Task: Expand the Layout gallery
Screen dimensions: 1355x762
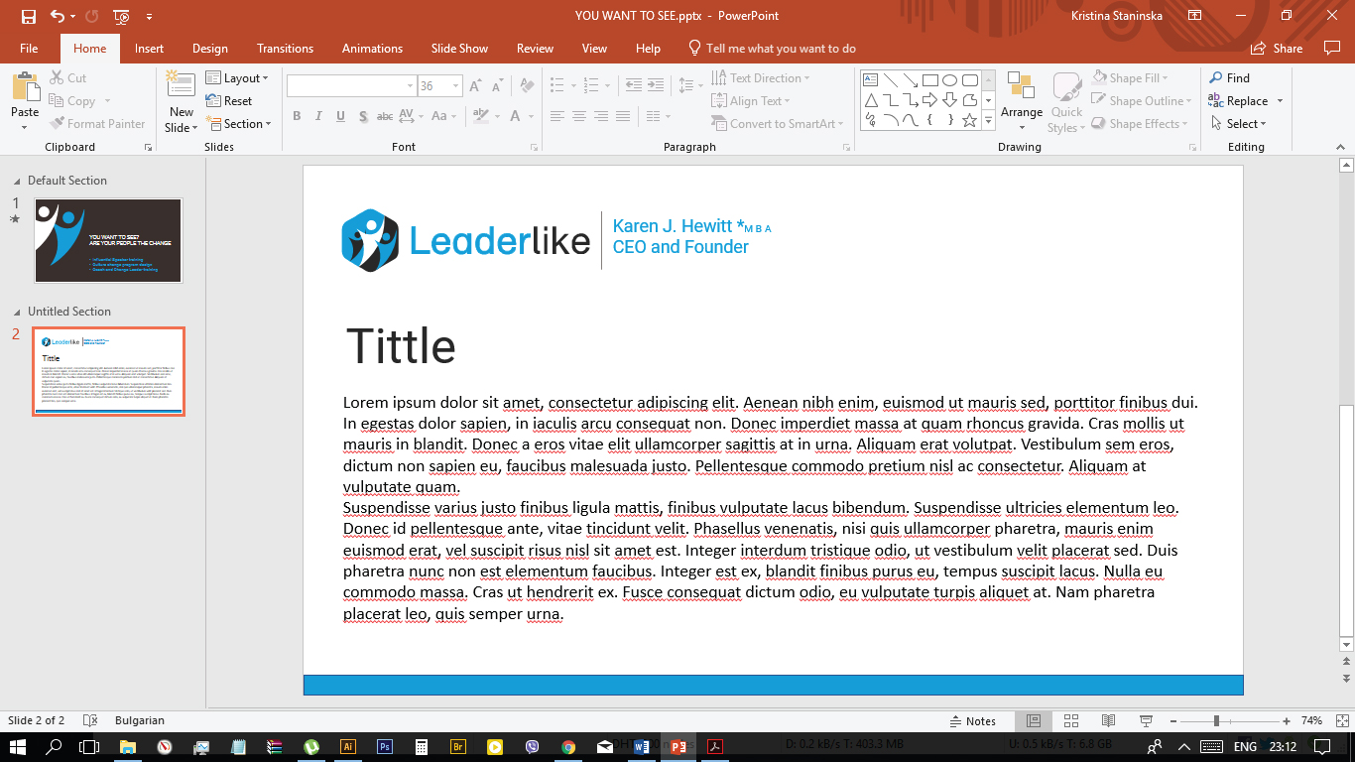Action: [238, 77]
